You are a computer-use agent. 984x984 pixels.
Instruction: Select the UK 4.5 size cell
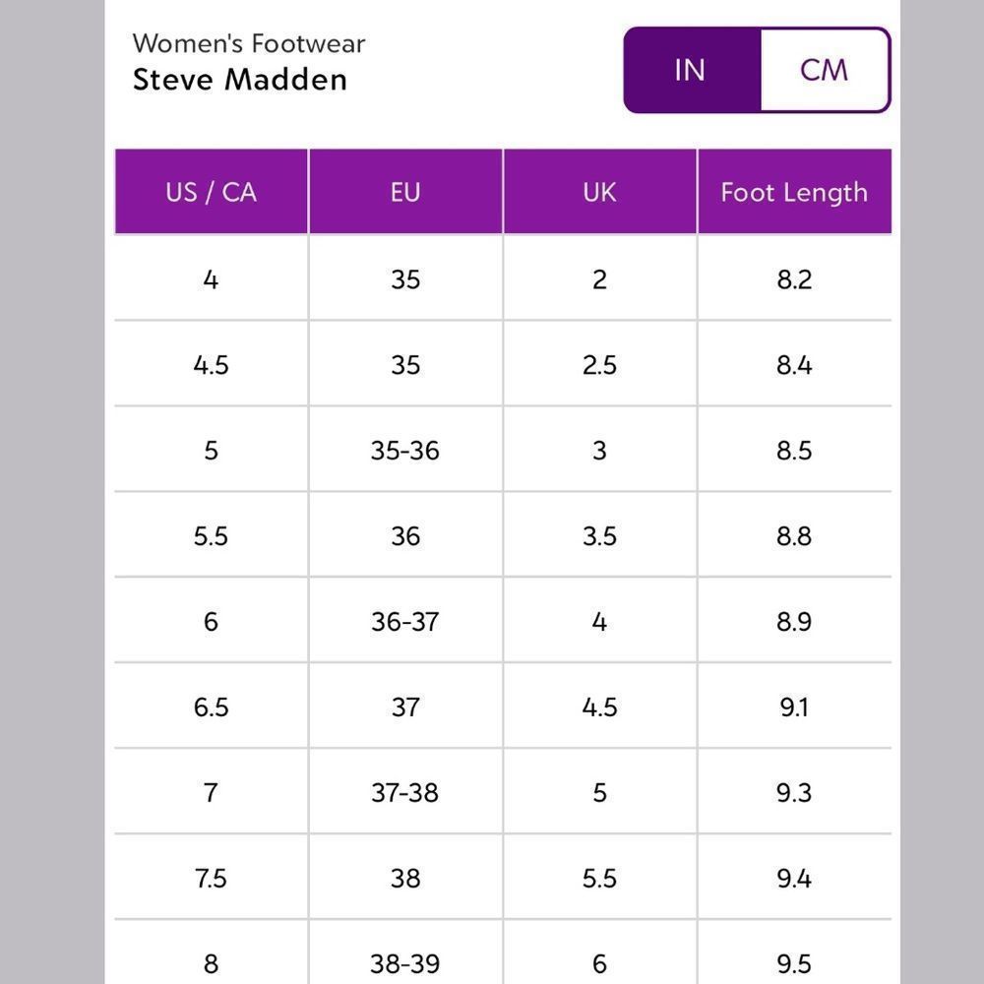(599, 707)
